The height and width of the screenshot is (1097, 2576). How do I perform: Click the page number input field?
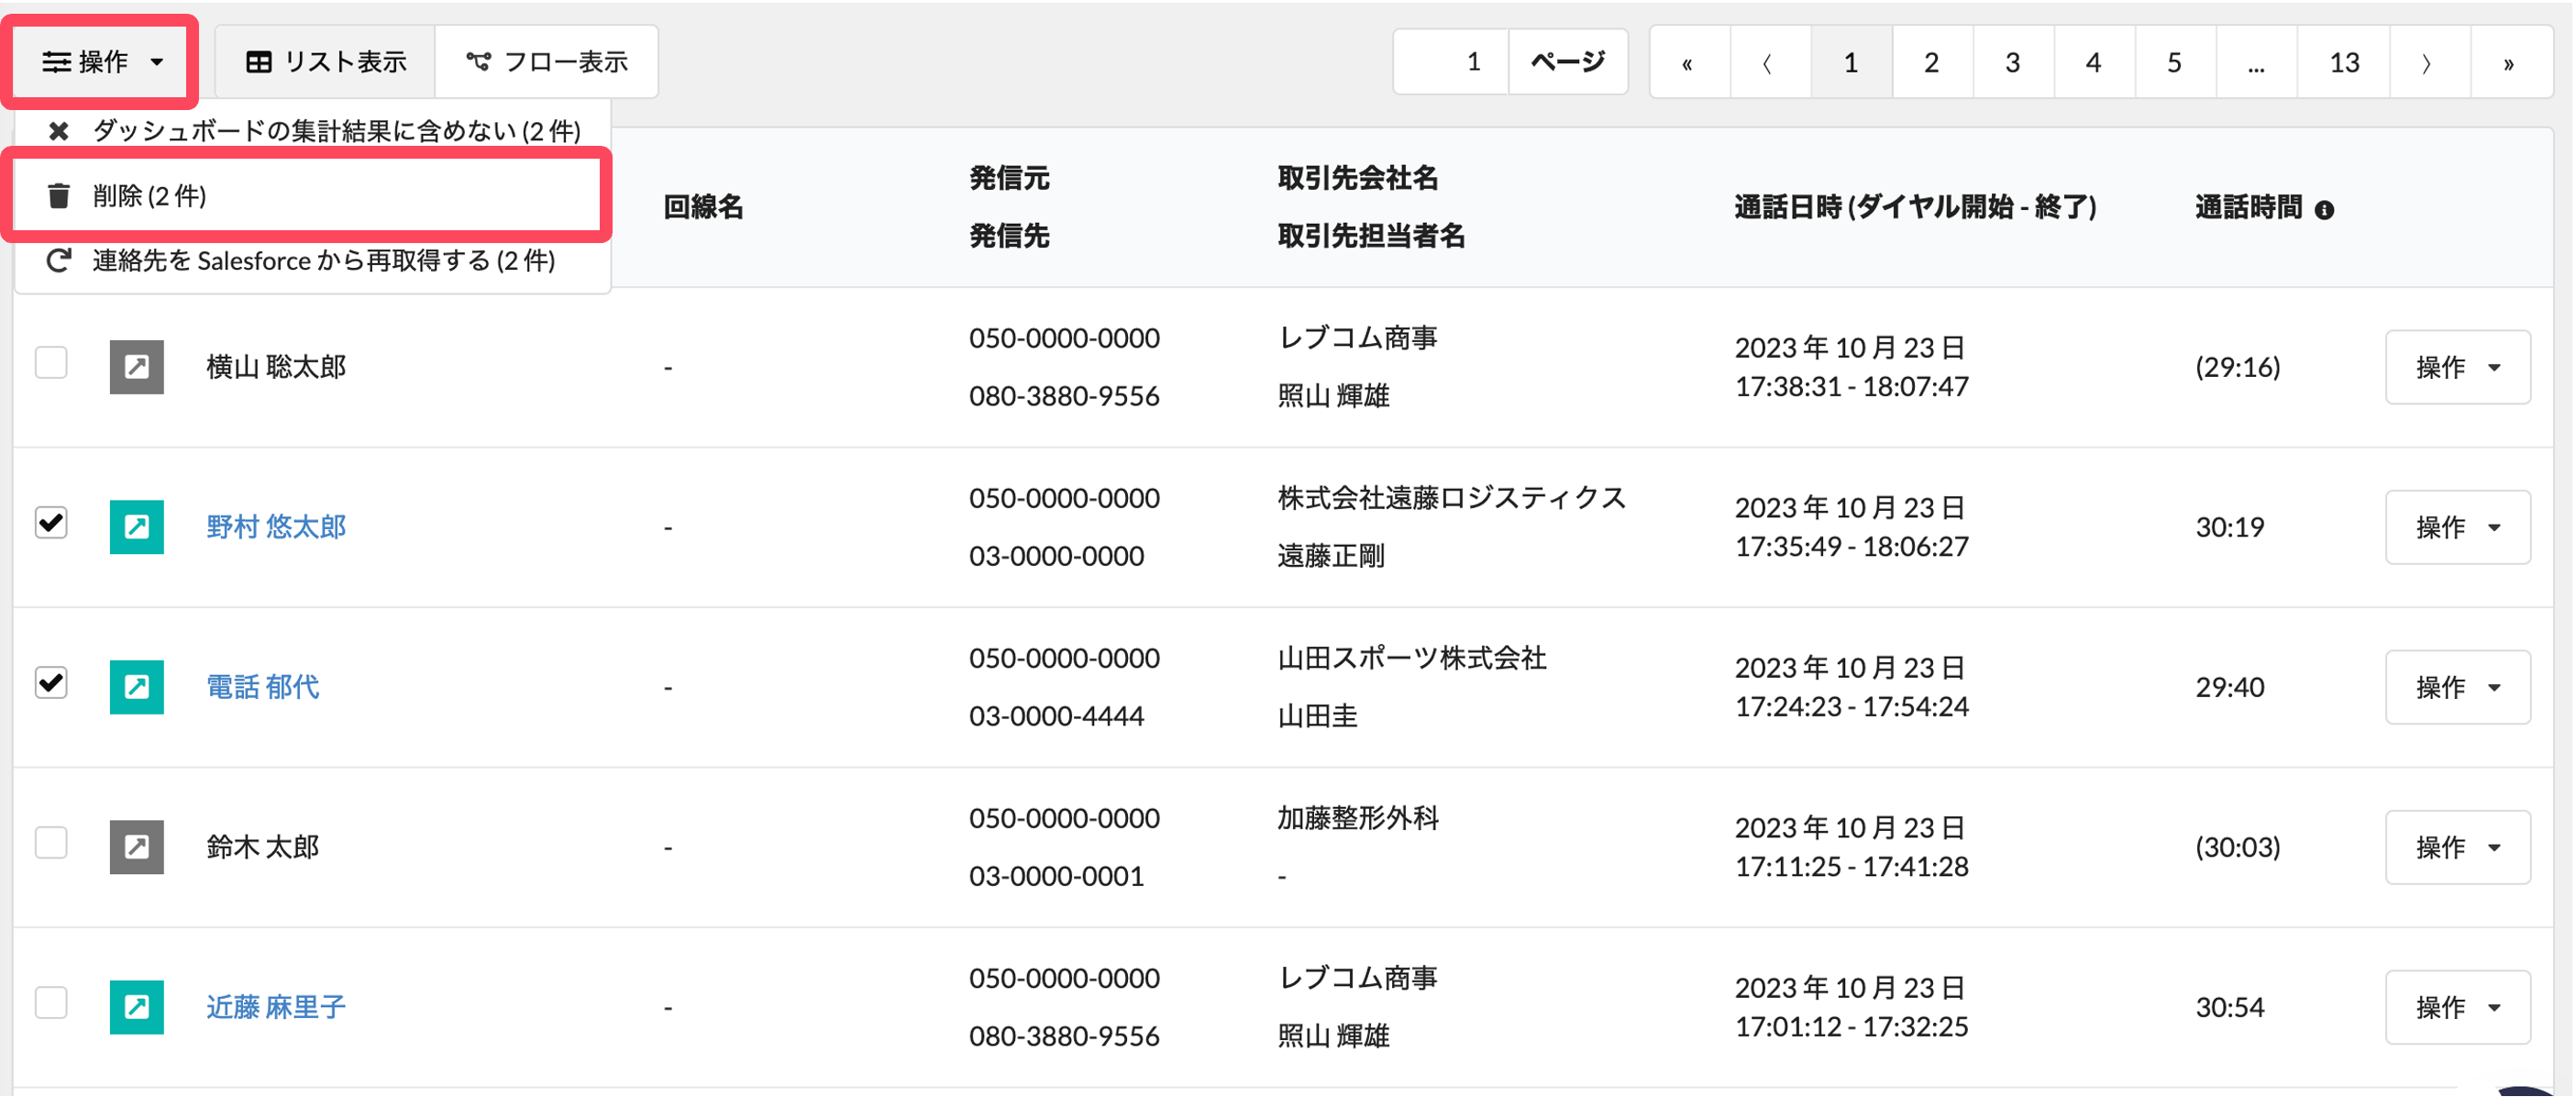(x=1451, y=62)
